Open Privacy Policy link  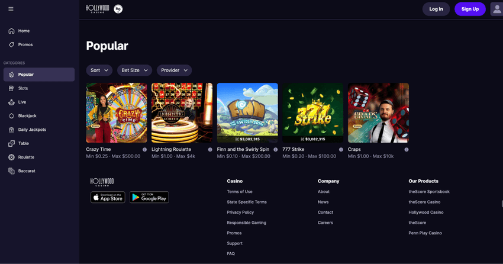click(240, 213)
